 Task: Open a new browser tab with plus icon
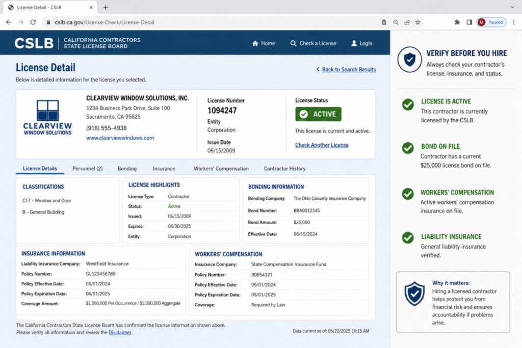[106, 7]
